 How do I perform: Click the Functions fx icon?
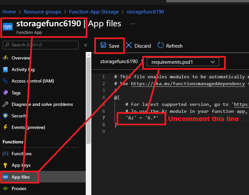click(x=5, y=154)
